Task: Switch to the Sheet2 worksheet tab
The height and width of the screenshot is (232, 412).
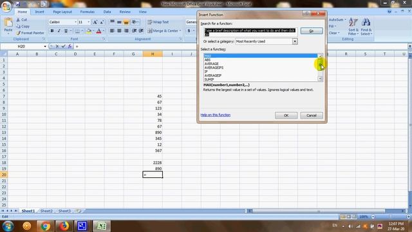Action: pos(46,211)
